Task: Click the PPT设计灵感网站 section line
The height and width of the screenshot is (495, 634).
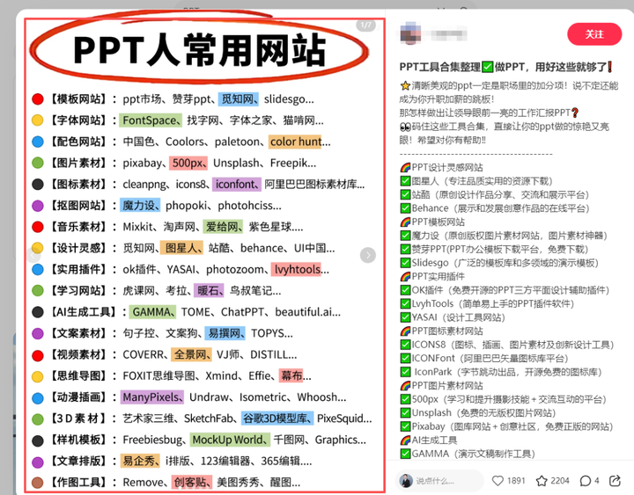Action: tap(441, 168)
